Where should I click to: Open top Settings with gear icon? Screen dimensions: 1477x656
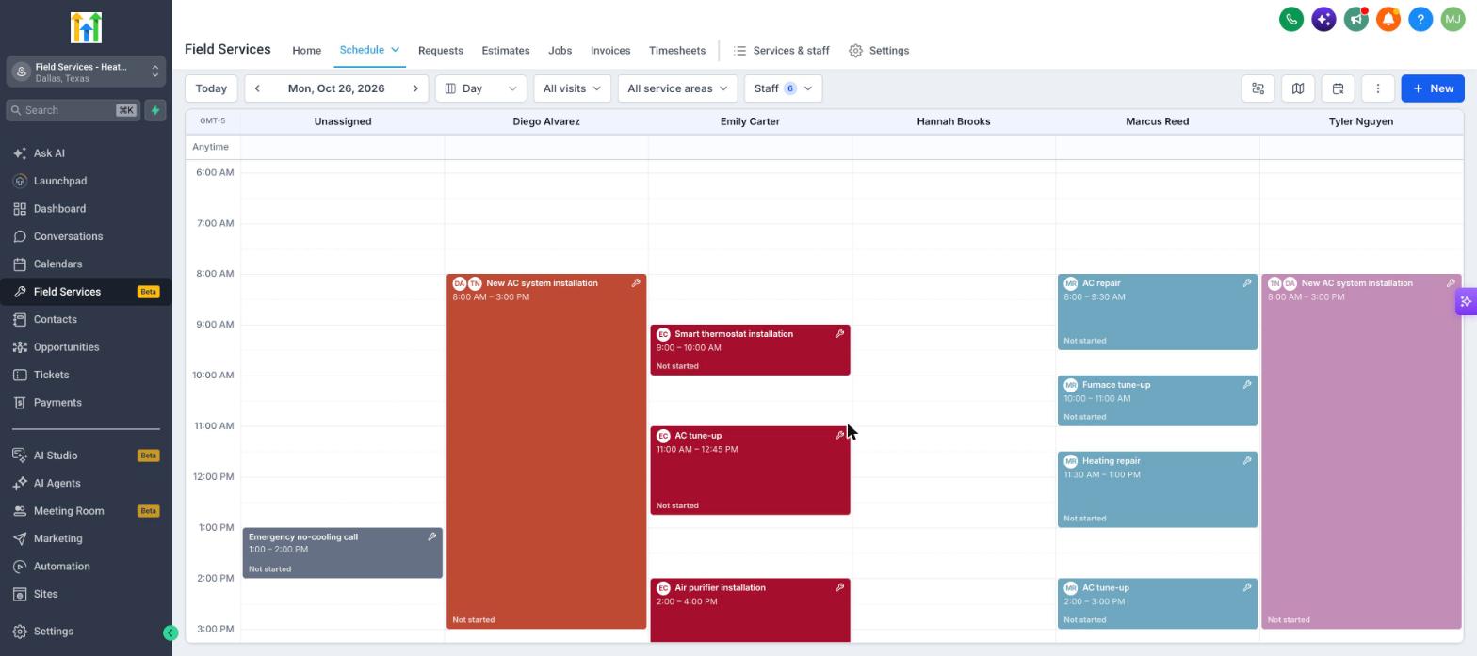pos(879,51)
